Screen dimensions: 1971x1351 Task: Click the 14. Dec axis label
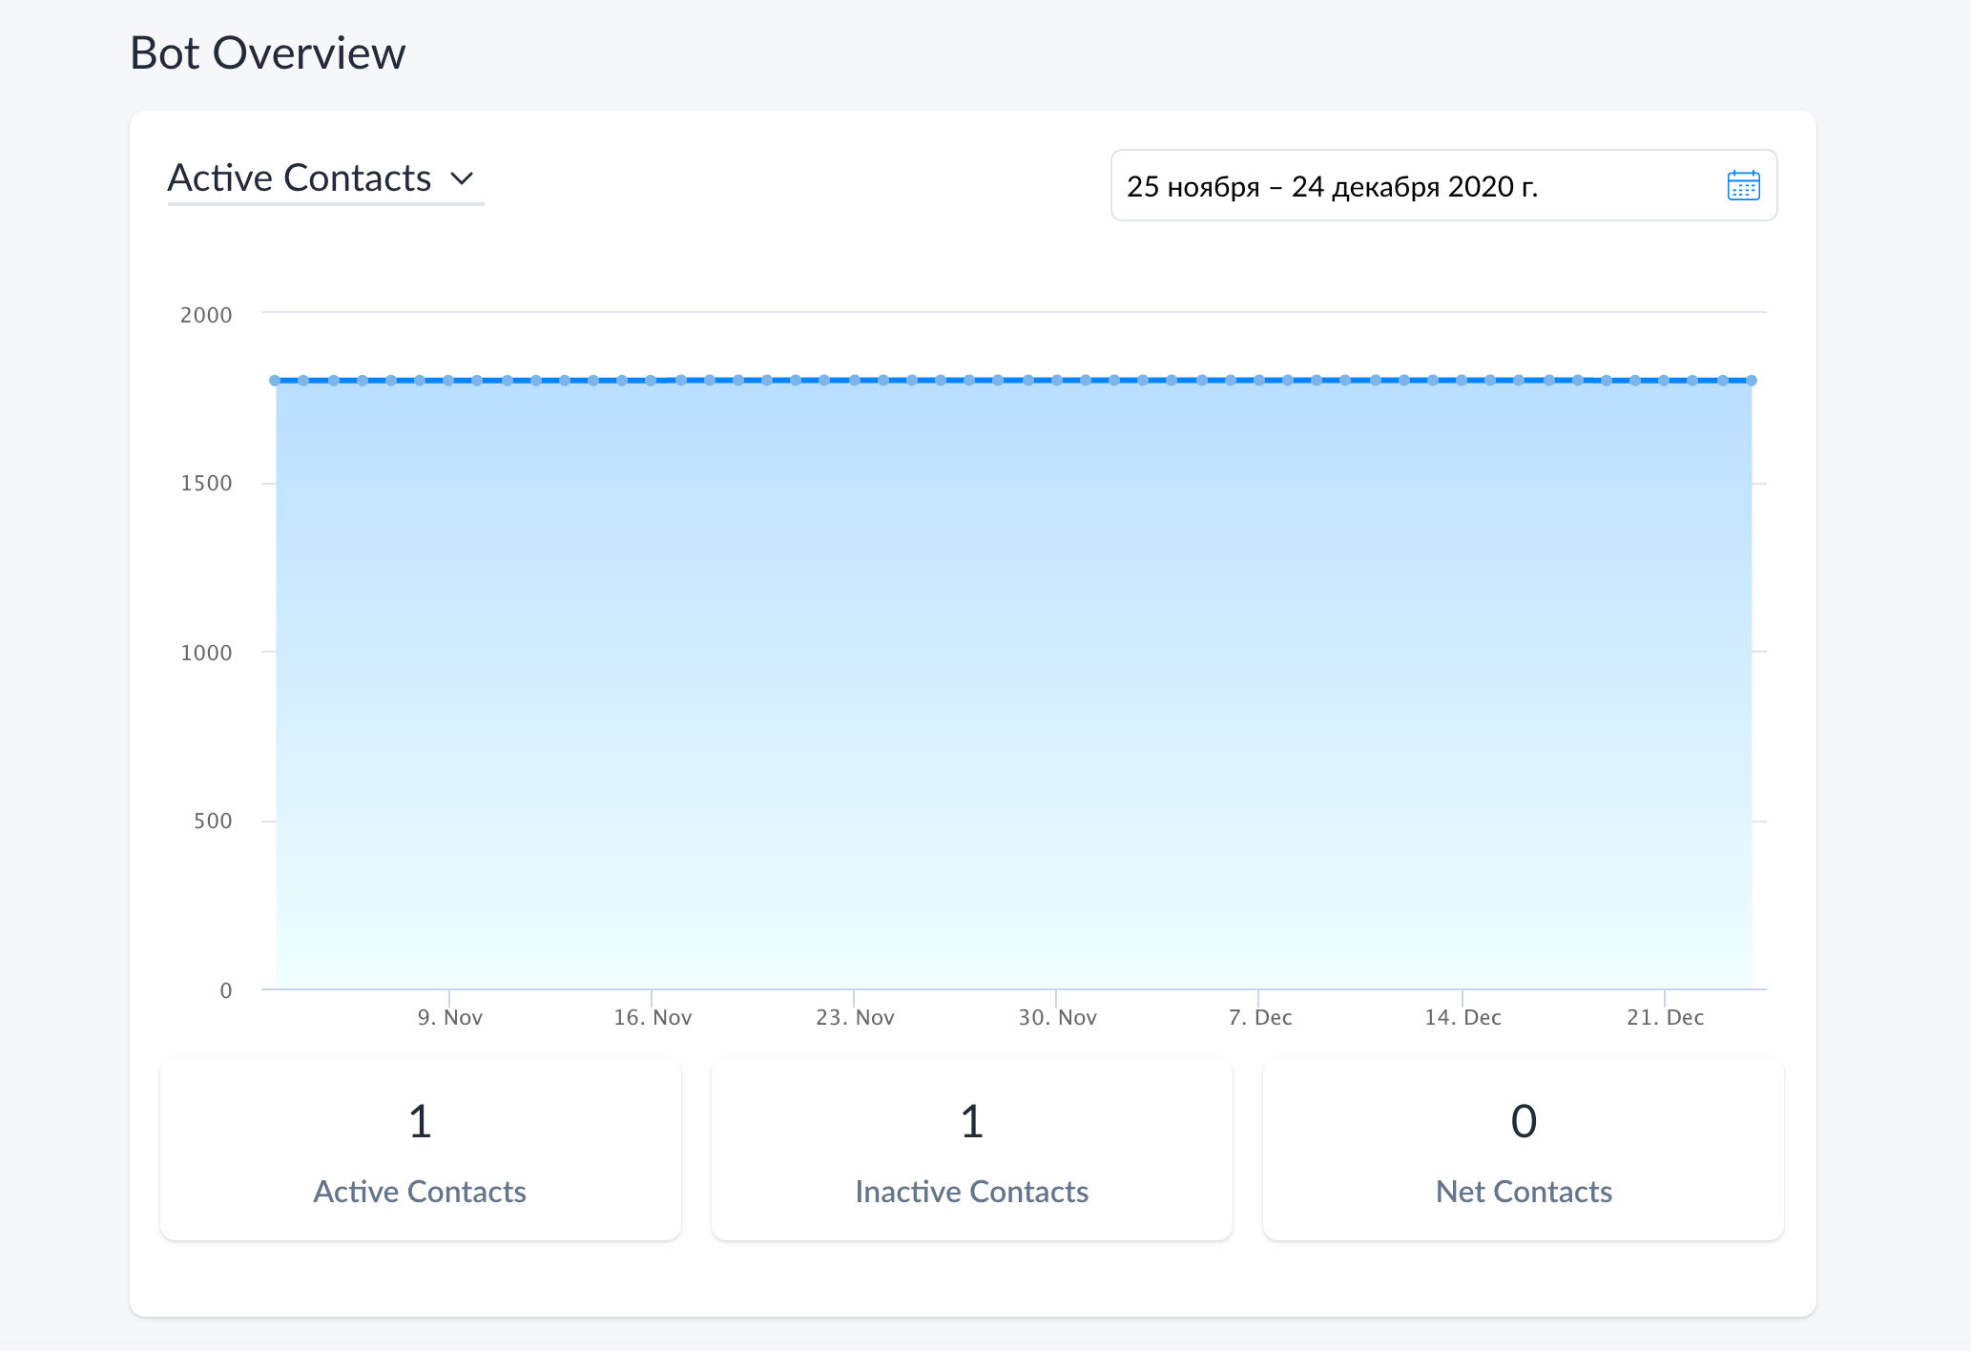click(1463, 1017)
